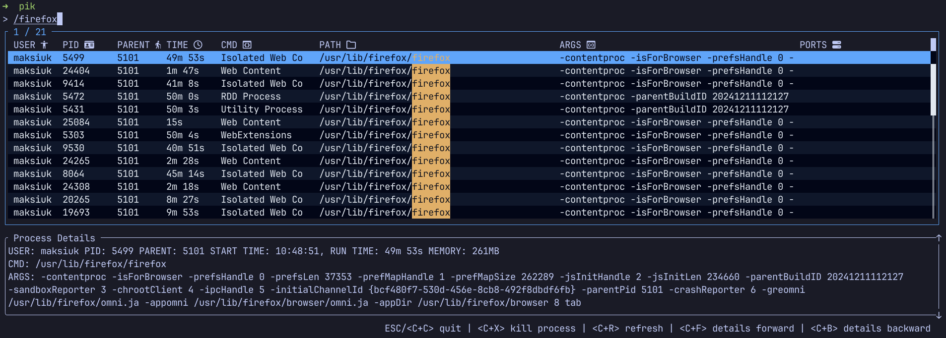Click the 15s time cell
Image resolution: width=946 pixels, height=338 pixels.
(x=174, y=122)
